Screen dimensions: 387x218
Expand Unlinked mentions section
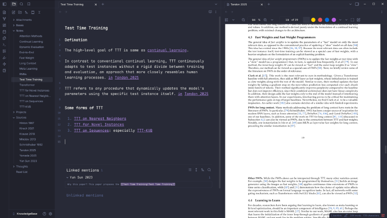click(x=85, y=195)
